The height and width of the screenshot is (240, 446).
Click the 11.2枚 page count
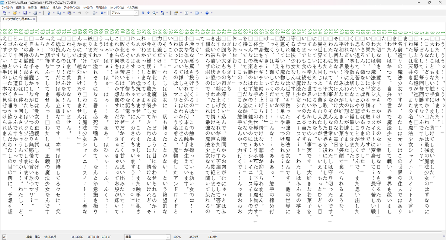212,237
